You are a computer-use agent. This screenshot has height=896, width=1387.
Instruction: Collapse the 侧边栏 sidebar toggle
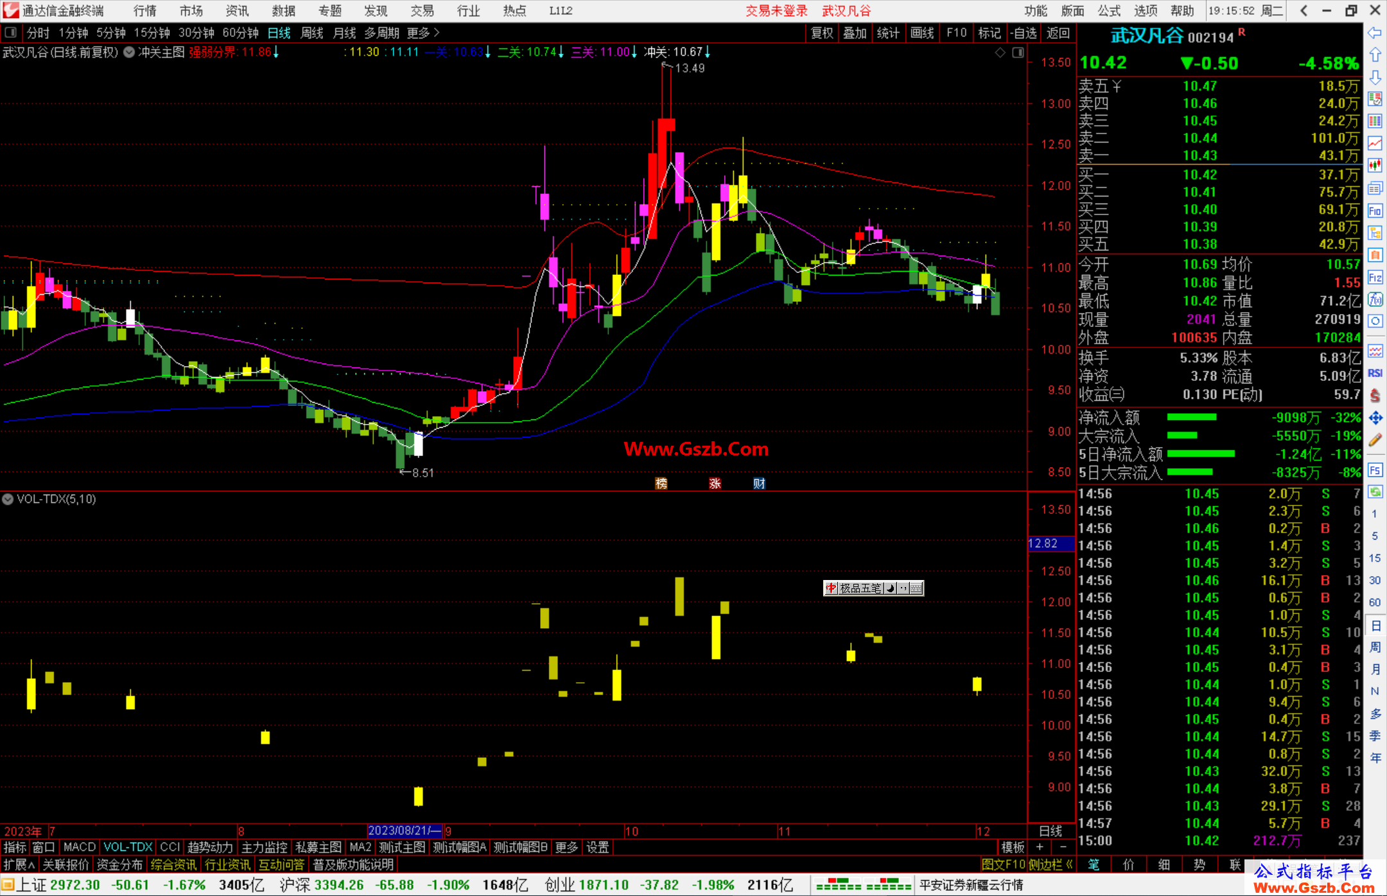coord(1051,865)
